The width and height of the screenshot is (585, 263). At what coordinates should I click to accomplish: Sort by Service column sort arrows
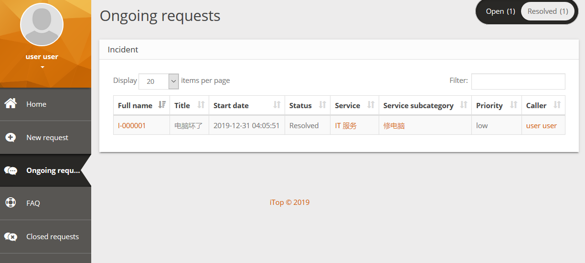tap(371, 105)
